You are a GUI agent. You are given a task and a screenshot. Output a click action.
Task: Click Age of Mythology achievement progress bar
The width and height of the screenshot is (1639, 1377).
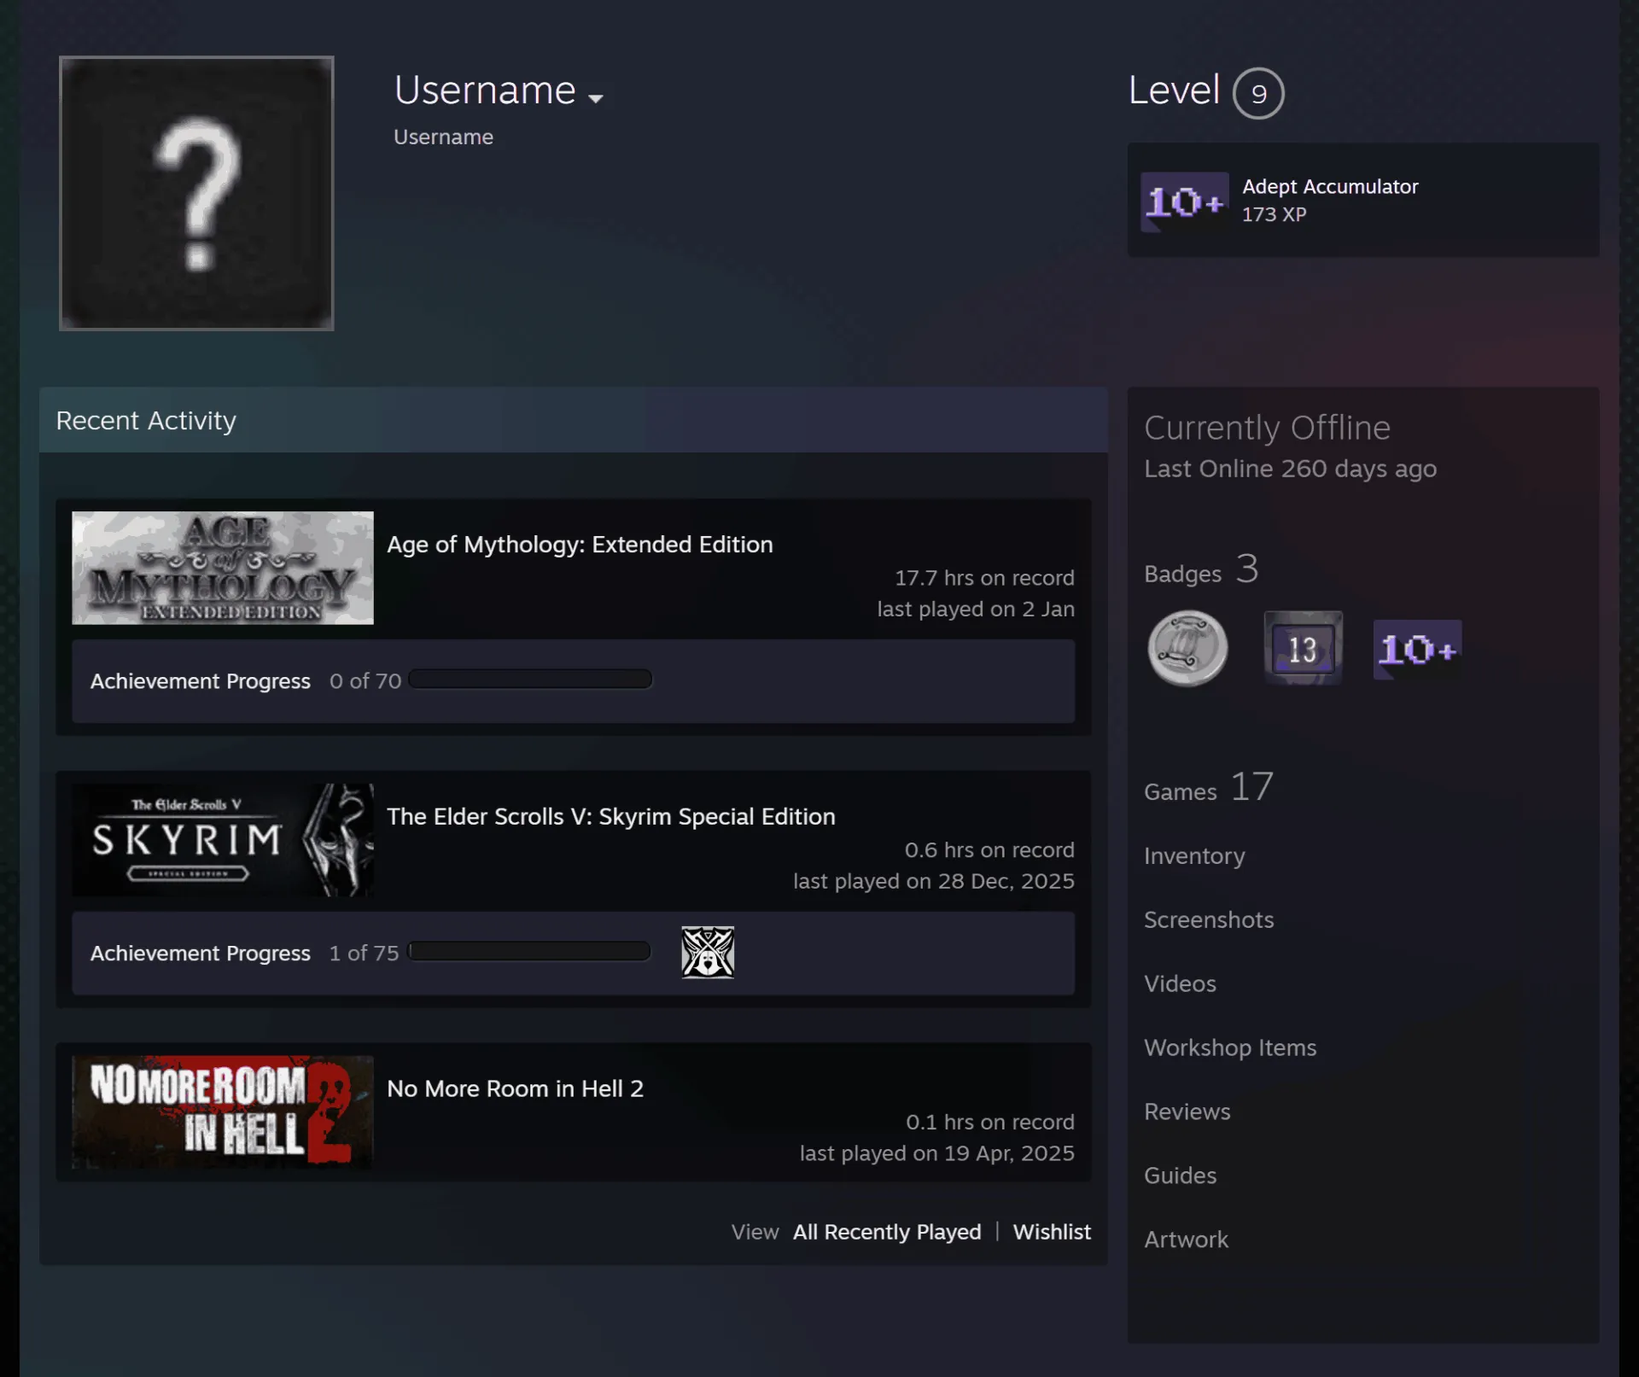pos(530,680)
